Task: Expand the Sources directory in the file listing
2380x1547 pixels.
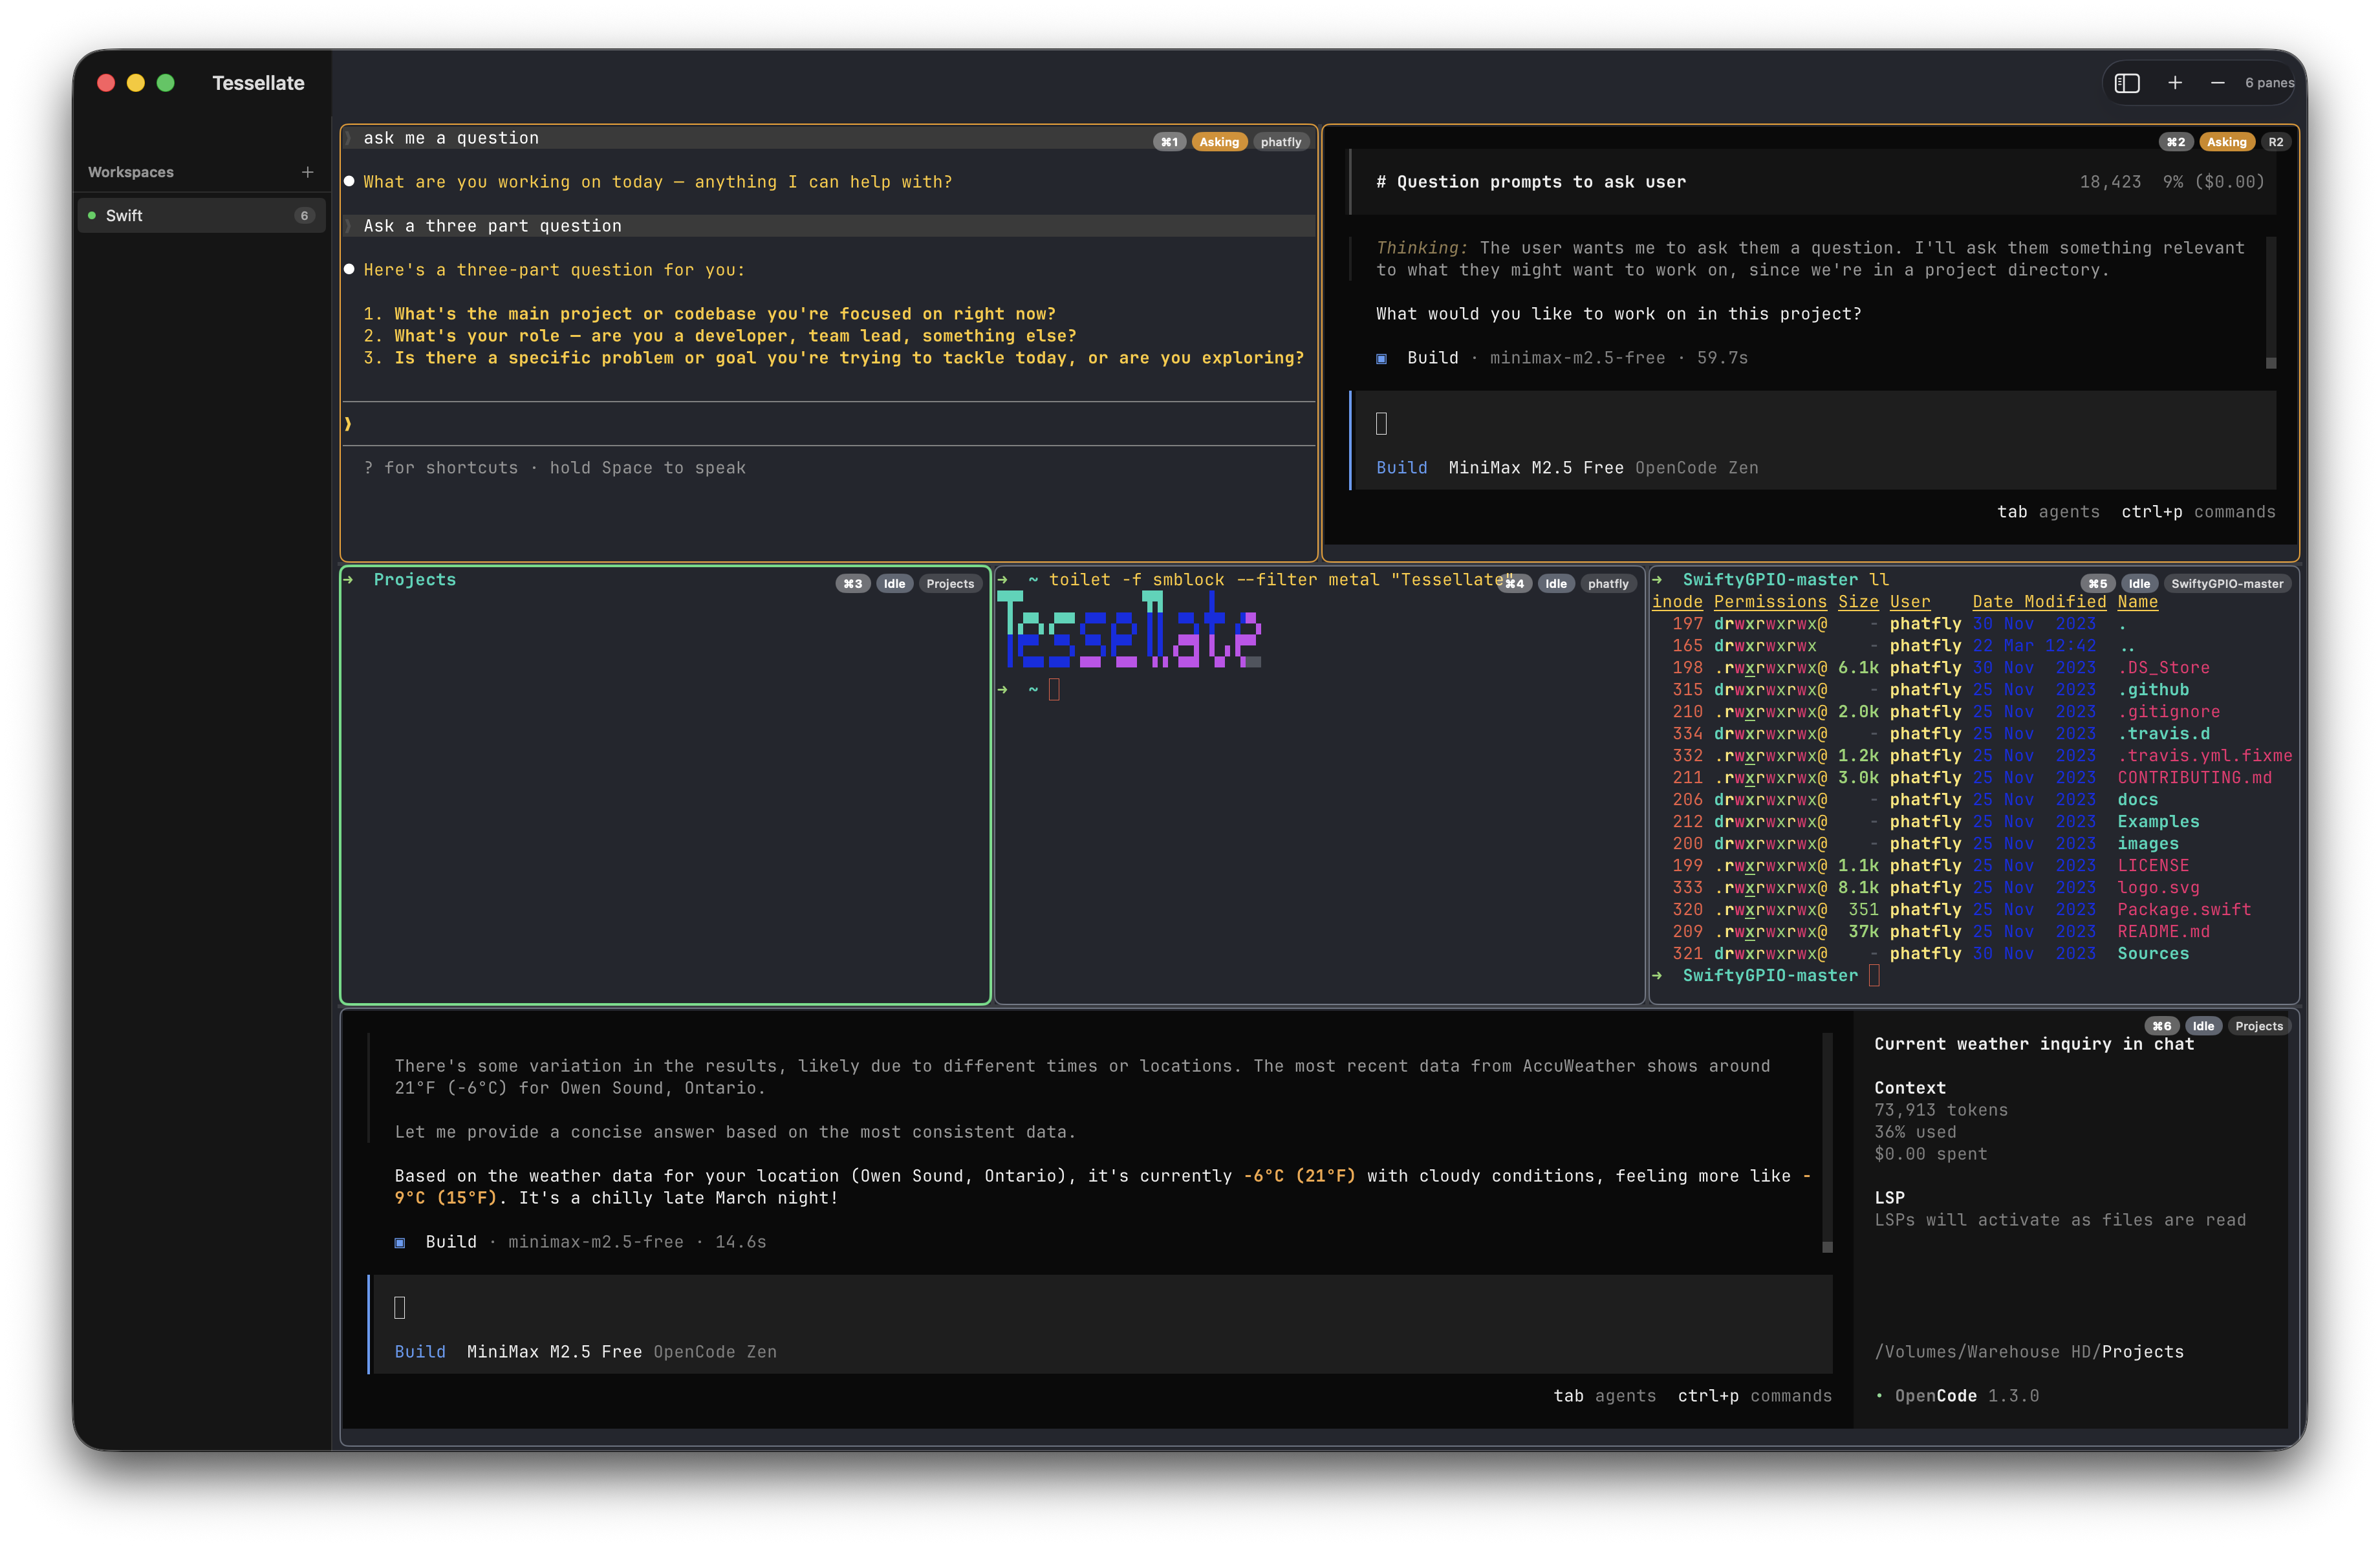Action: pyautogui.click(x=2155, y=953)
